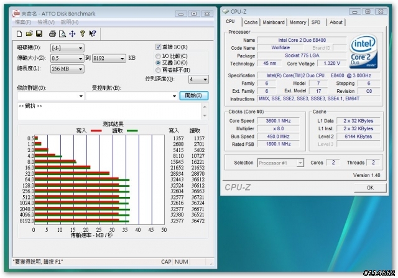
Task: Open the File (F) menu in ATTO
Action: (x=23, y=22)
